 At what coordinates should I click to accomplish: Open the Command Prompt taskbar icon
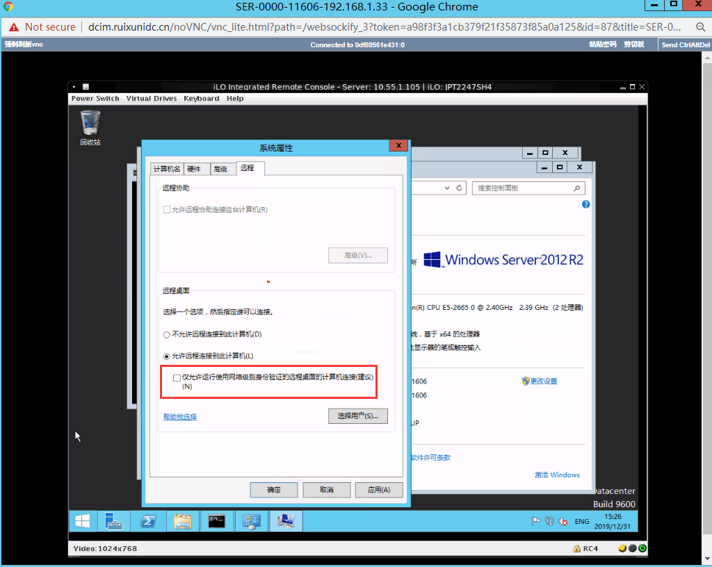pos(217,521)
